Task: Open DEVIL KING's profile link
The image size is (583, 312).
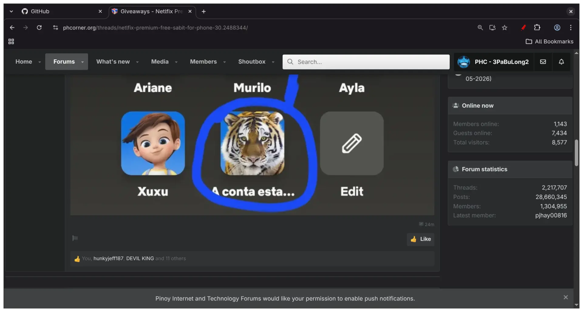Action: [x=140, y=259]
